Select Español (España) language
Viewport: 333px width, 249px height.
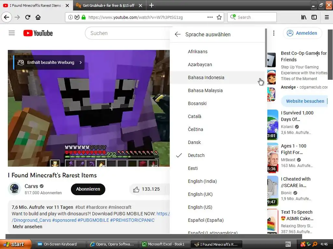pyautogui.click(x=217, y=220)
